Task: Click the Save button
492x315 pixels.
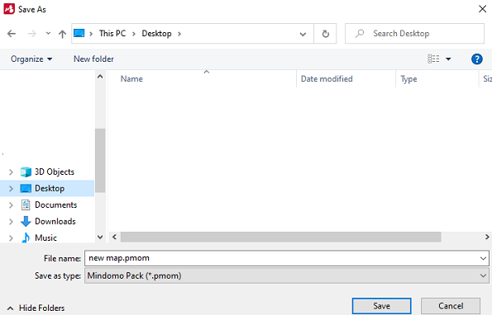Action: (381, 306)
